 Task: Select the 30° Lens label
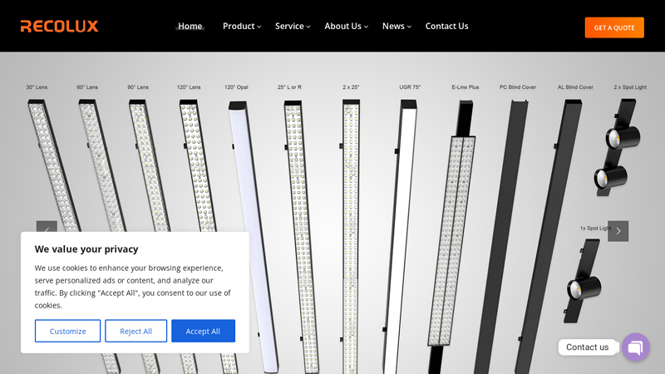(x=37, y=87)
